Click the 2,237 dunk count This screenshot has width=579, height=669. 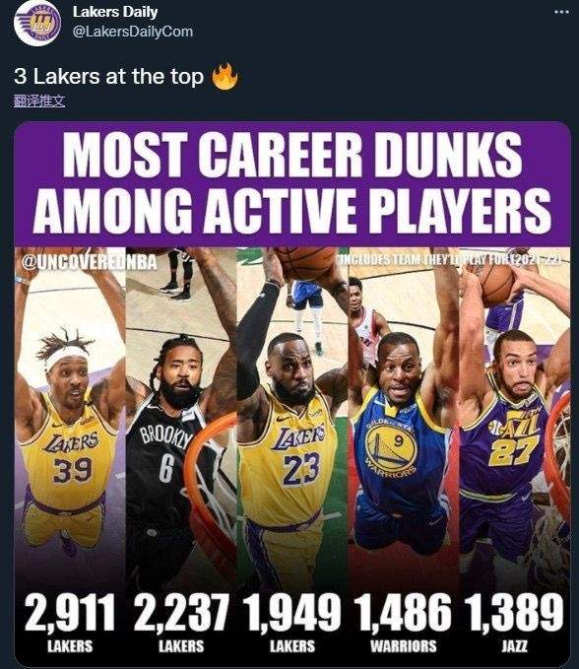click(x=181, y=614)
